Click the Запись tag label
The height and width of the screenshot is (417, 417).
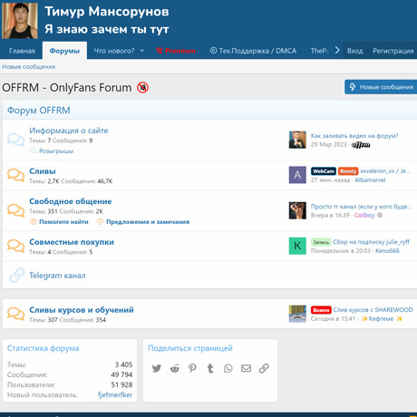pos(321,242)
